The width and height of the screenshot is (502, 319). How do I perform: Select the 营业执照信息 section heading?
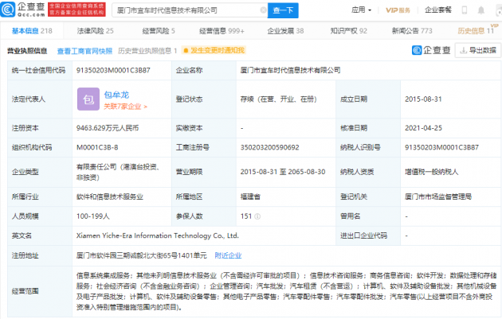click(x=27, y=51)
